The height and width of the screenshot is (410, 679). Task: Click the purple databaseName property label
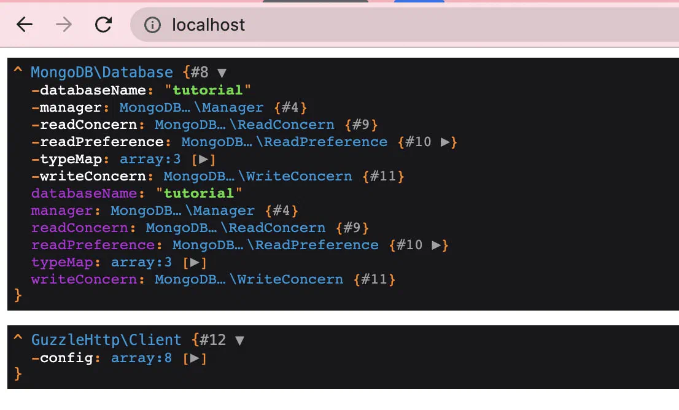pyautogui.click(x=85, y=193)
